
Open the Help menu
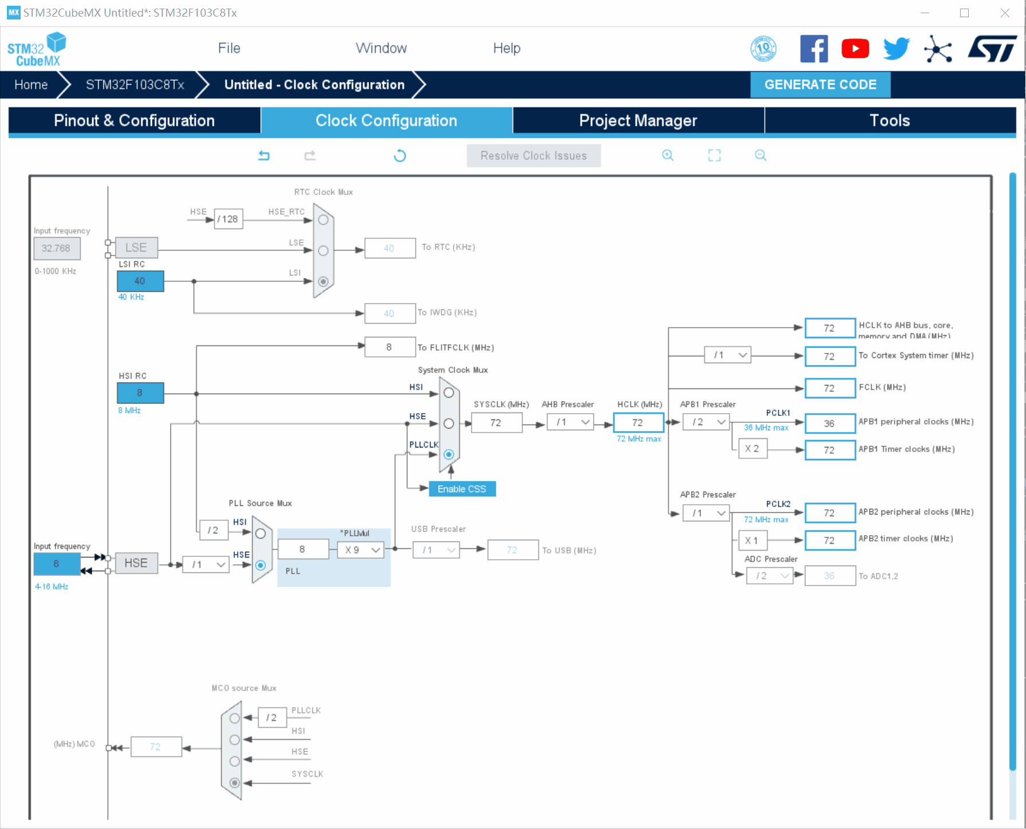coord(507,48)
